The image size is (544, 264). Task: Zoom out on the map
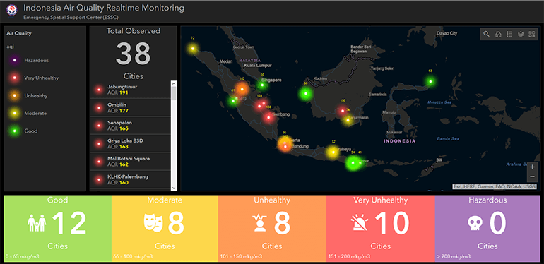(532, 177)
